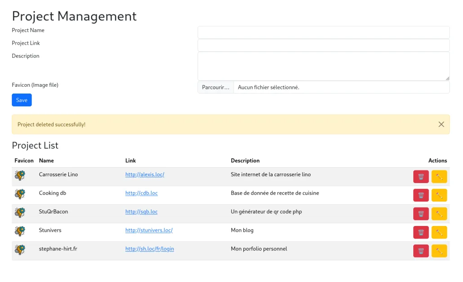The image size is (463, 282).
Task: Click 'Base de donnée de recette de cuisine'
Action: (275, 193)
